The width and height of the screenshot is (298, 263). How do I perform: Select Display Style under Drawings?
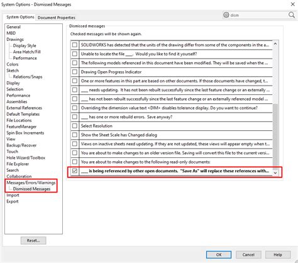25,45
